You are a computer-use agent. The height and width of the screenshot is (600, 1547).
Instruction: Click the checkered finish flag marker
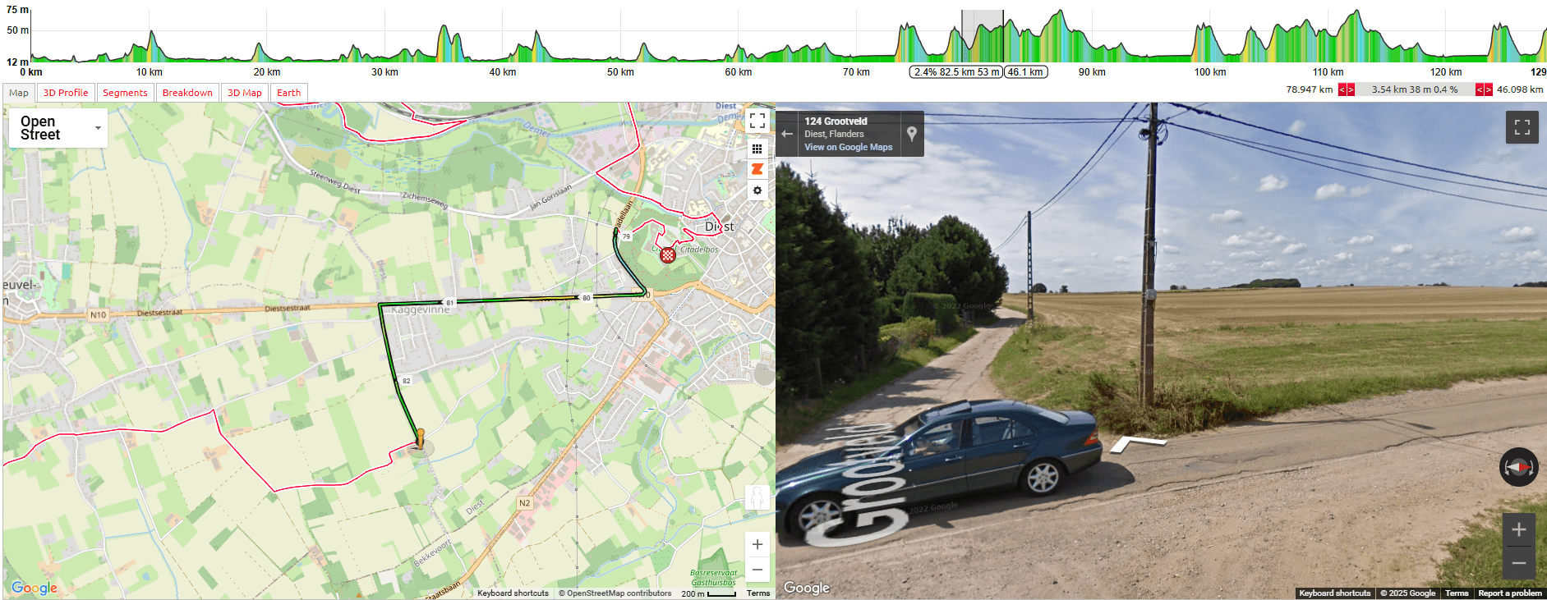(x=668, y=254)
